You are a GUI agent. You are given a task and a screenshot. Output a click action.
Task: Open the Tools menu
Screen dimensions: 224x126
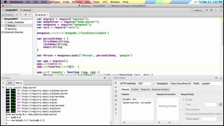96,2
